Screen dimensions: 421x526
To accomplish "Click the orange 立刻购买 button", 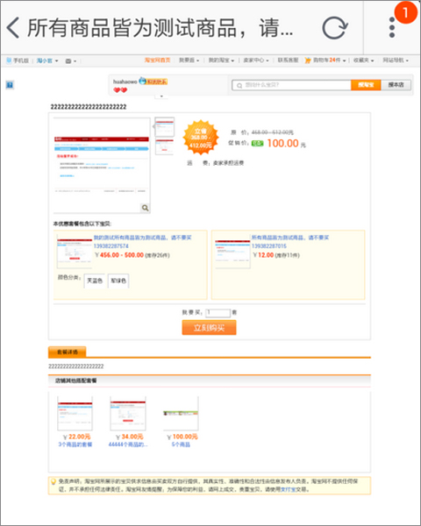I will [209, 327].
